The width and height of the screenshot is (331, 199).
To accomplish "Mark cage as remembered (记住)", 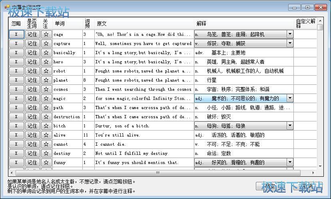I will coord(32,34).
